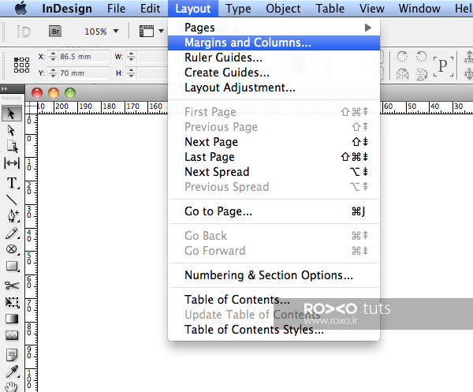Image resolution: width=473 pixels, height=392 pixels.
Task: Choose Next Spread
Action: [274, 172]
